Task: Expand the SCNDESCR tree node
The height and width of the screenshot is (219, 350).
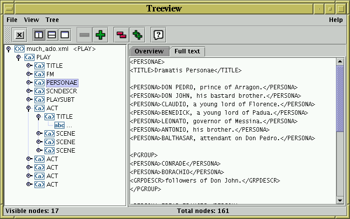Action: 28,91
